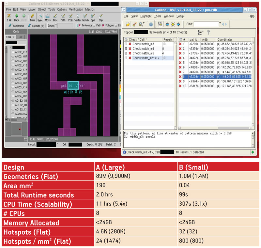Switch to the List tab in Cells panel
This screenshot has width=261, height=248.
(21, 37)
